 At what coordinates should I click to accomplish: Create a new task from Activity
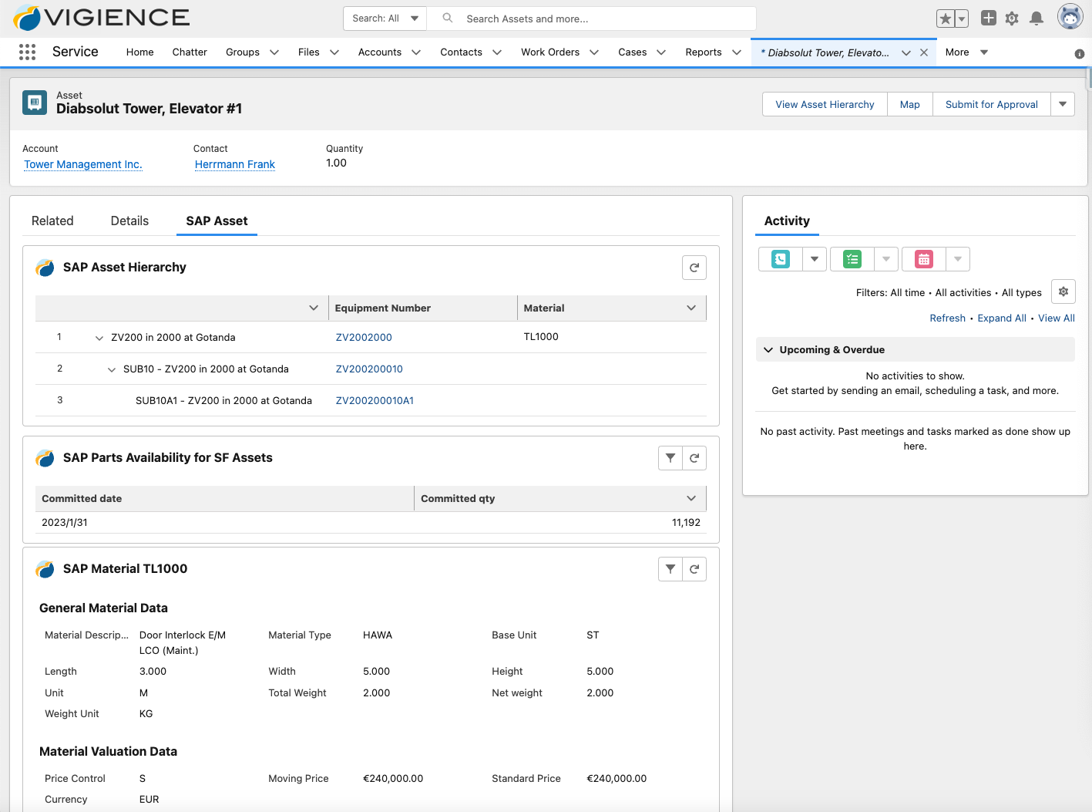[x=852, y=259]
